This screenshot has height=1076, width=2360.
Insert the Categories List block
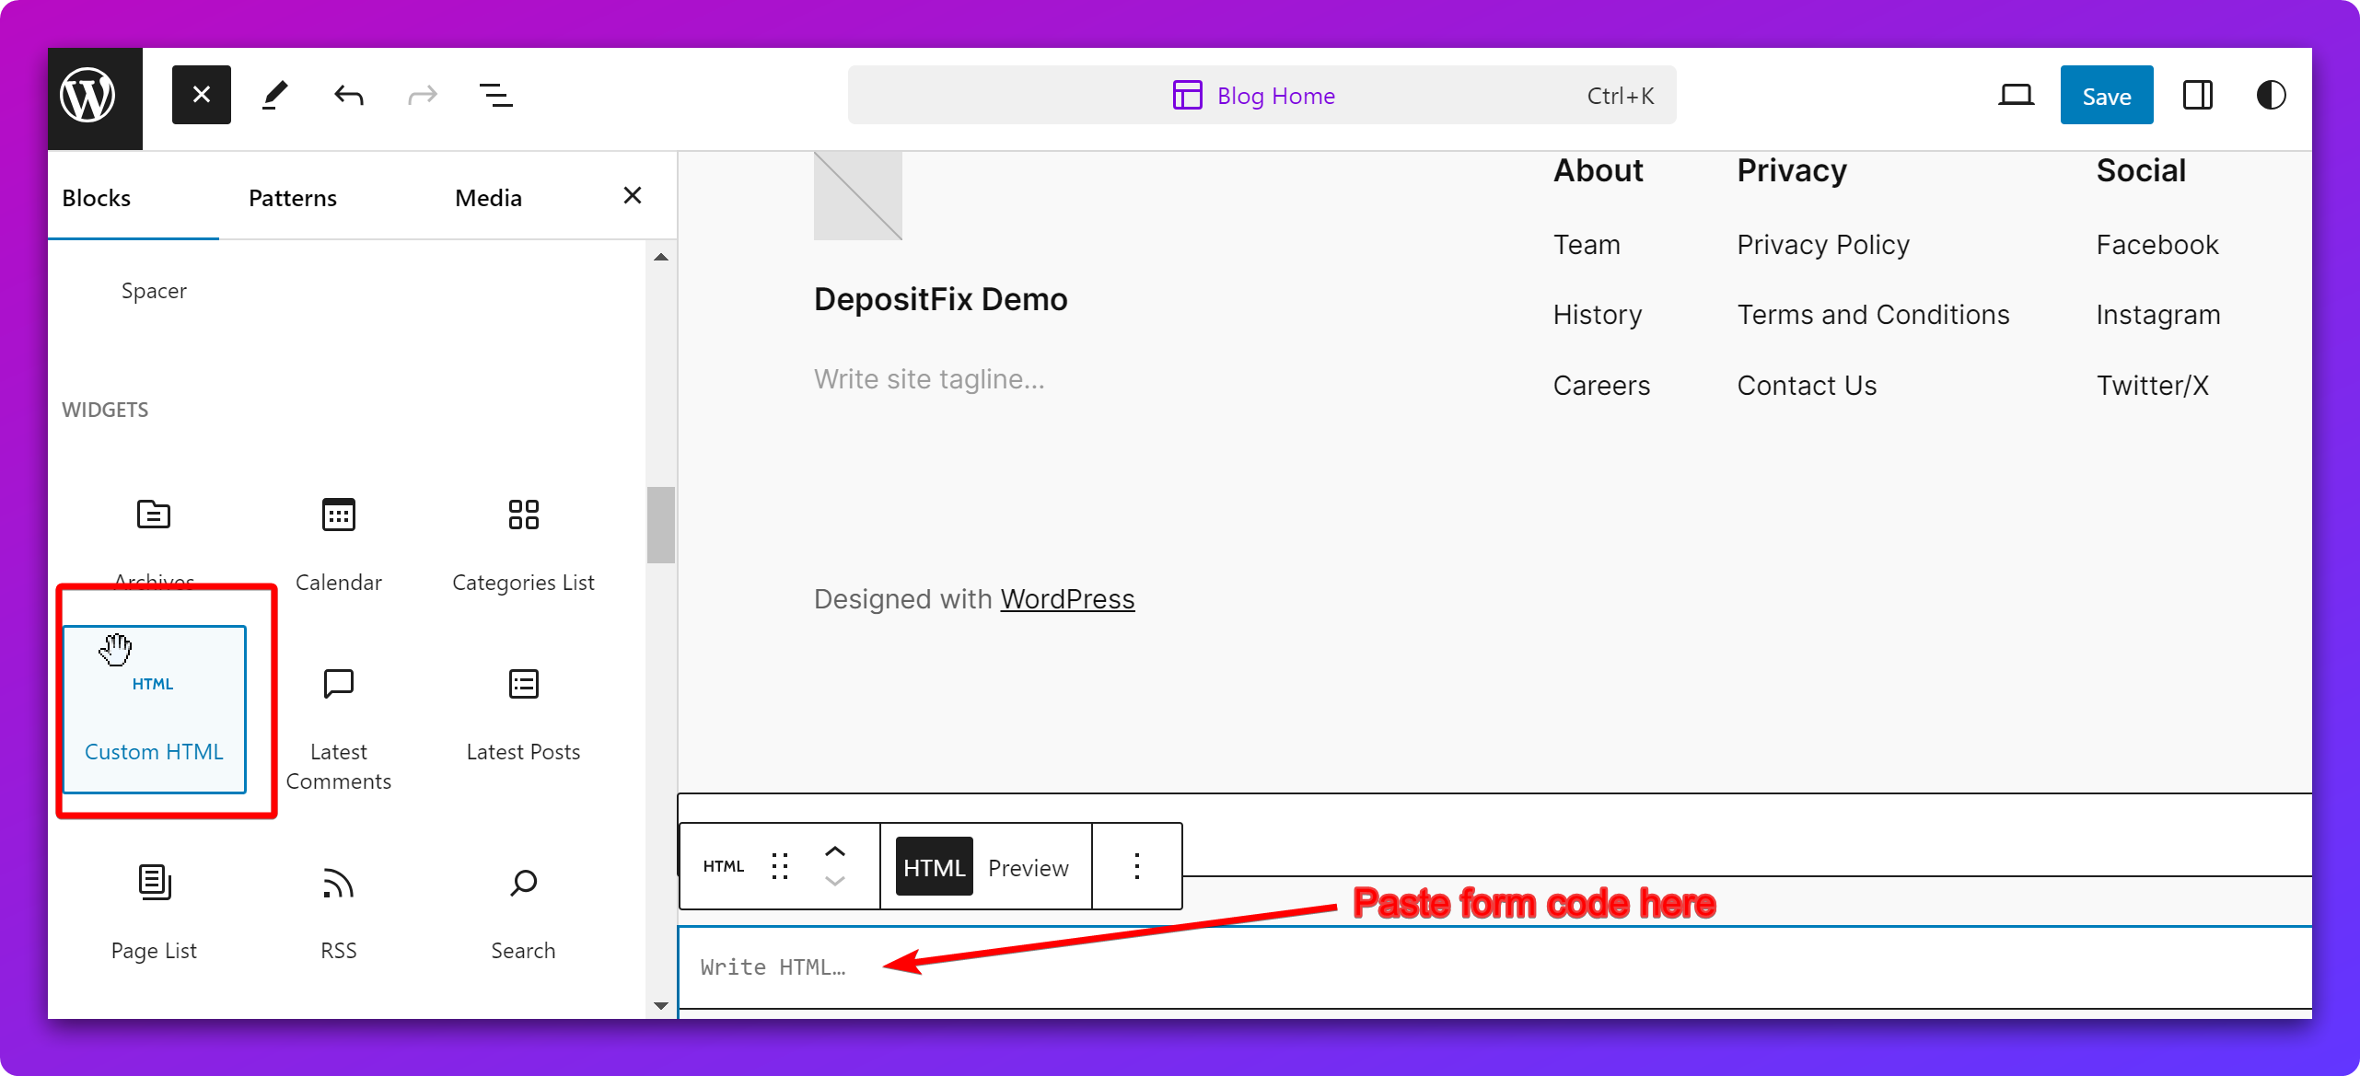(x=523, y=543)
